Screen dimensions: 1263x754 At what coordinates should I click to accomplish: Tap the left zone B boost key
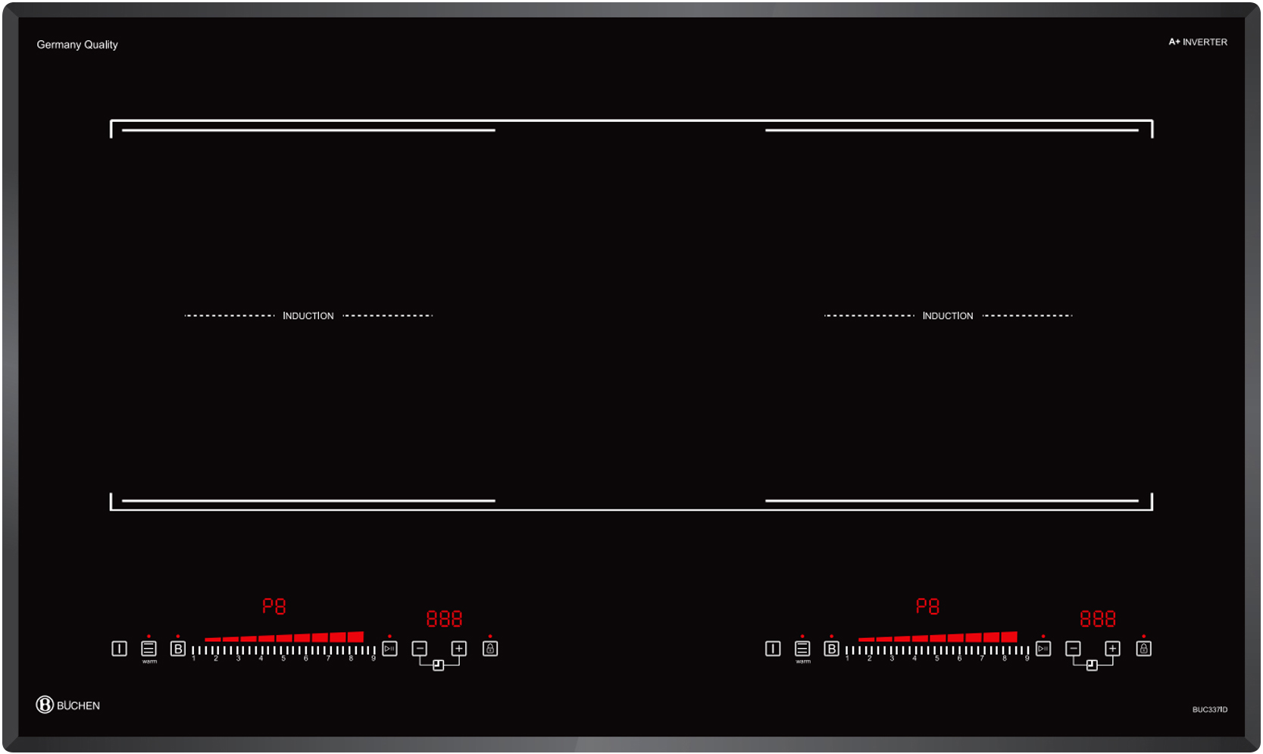click(x=178, y=649)
